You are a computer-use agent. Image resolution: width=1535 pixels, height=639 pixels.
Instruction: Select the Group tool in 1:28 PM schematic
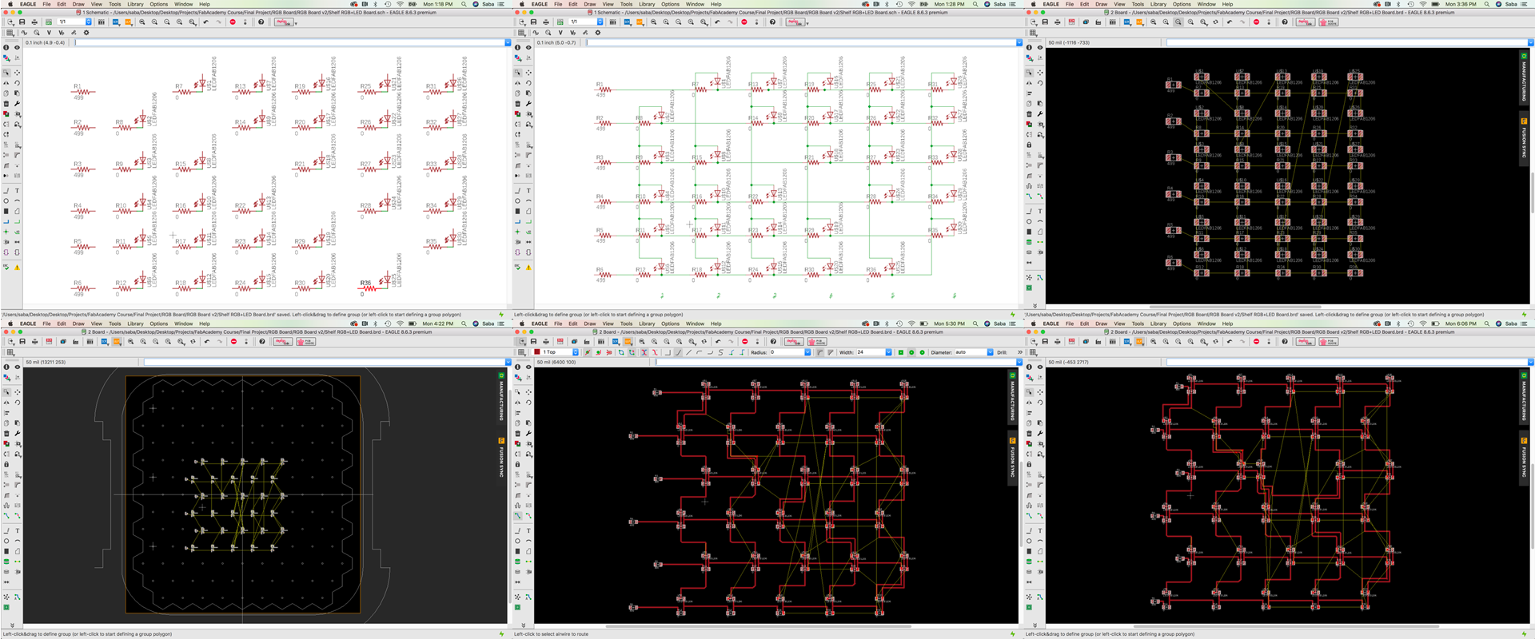click(517, 72)
